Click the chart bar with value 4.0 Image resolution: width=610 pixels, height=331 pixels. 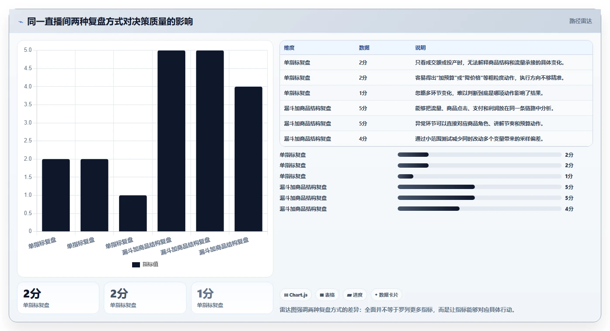(x=249, y=159)
